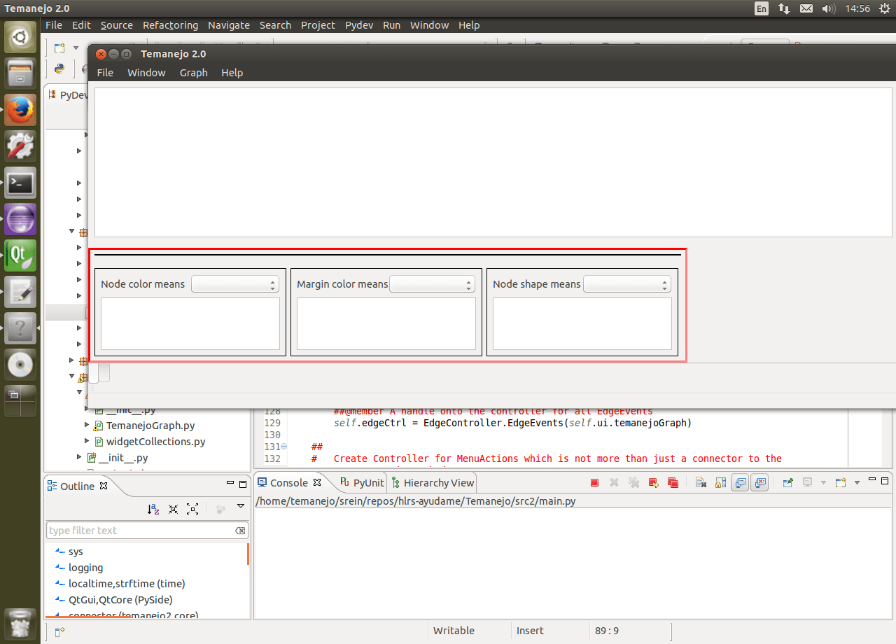896x644 pixels.
Task: Click Display Selected Console monitor icon
Action: coord(807,482)
